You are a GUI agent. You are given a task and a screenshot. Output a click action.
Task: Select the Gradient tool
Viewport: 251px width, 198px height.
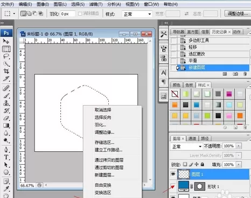click(x=6, y=125)
